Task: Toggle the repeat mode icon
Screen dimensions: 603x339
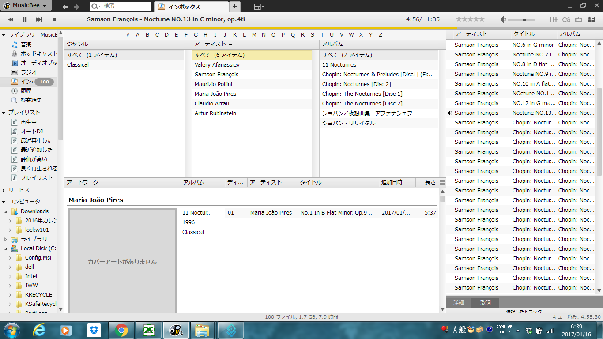Action: 579,19
